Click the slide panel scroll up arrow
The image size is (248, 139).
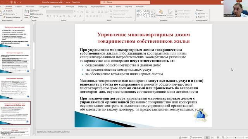point(34,23)
